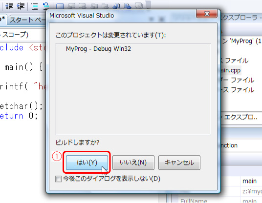Click the clear all bookmarks icon

click(139, 6)
